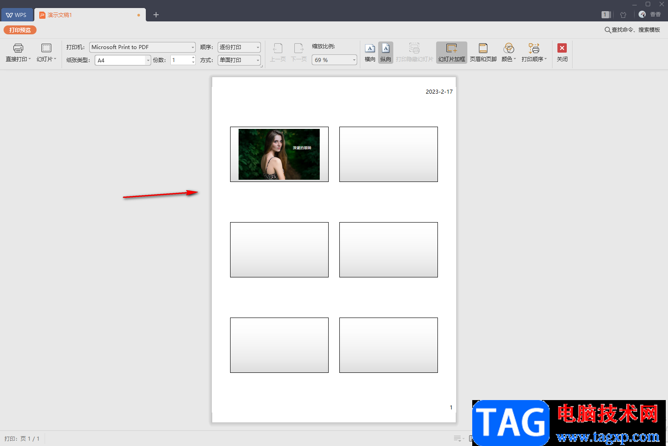The width and height of the screenshot is (668, 446).
Task: Click the page count text 页 1 / 1
Action: tap(30, 439)
